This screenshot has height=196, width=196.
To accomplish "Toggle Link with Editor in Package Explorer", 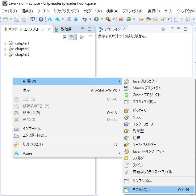I will pyautogui.click(x=72, y=37).
